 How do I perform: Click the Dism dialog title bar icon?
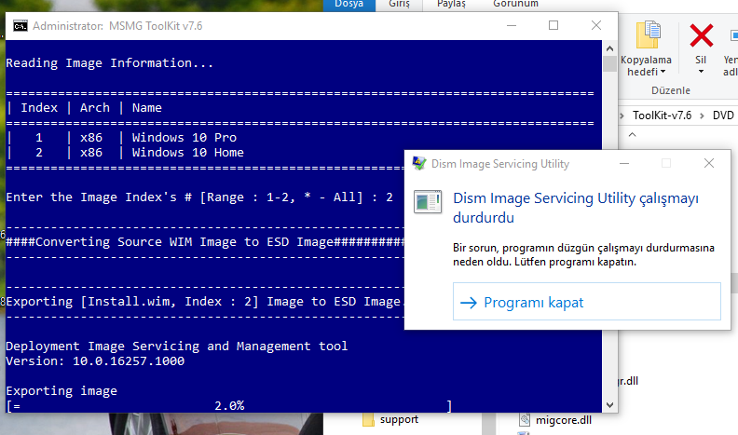(419, 163)
